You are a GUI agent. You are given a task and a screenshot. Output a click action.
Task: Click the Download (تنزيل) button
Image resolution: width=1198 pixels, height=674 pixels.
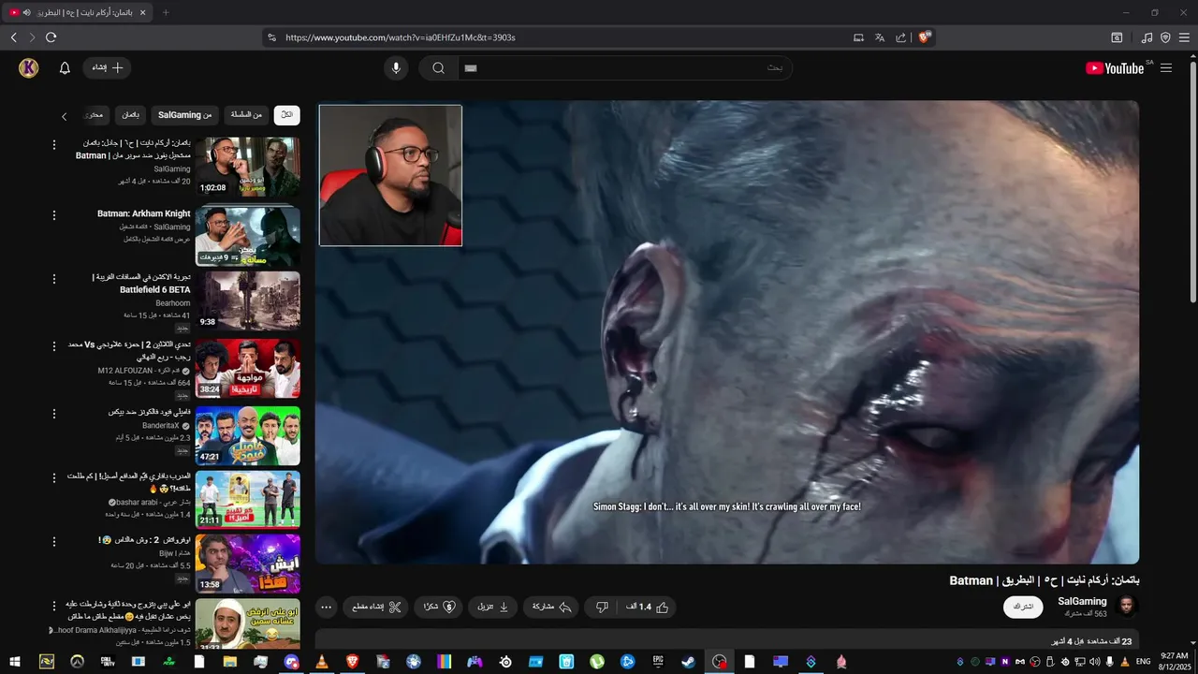pyautogui.click(x=492, y=608)
